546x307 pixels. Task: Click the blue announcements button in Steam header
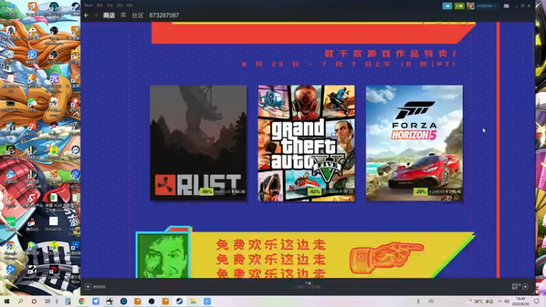pyautogui.click(x=447, y=6)
